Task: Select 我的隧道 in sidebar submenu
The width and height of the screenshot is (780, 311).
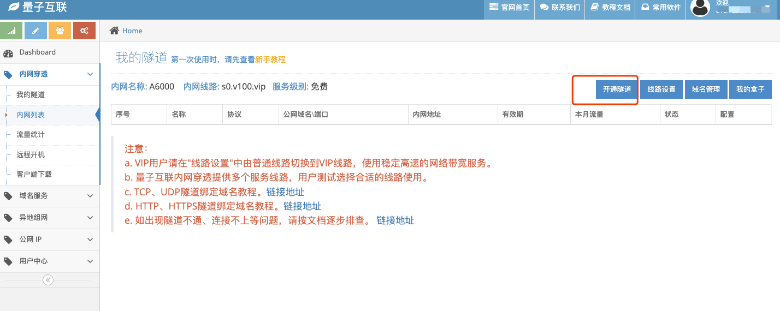Action: coord(31,95)
